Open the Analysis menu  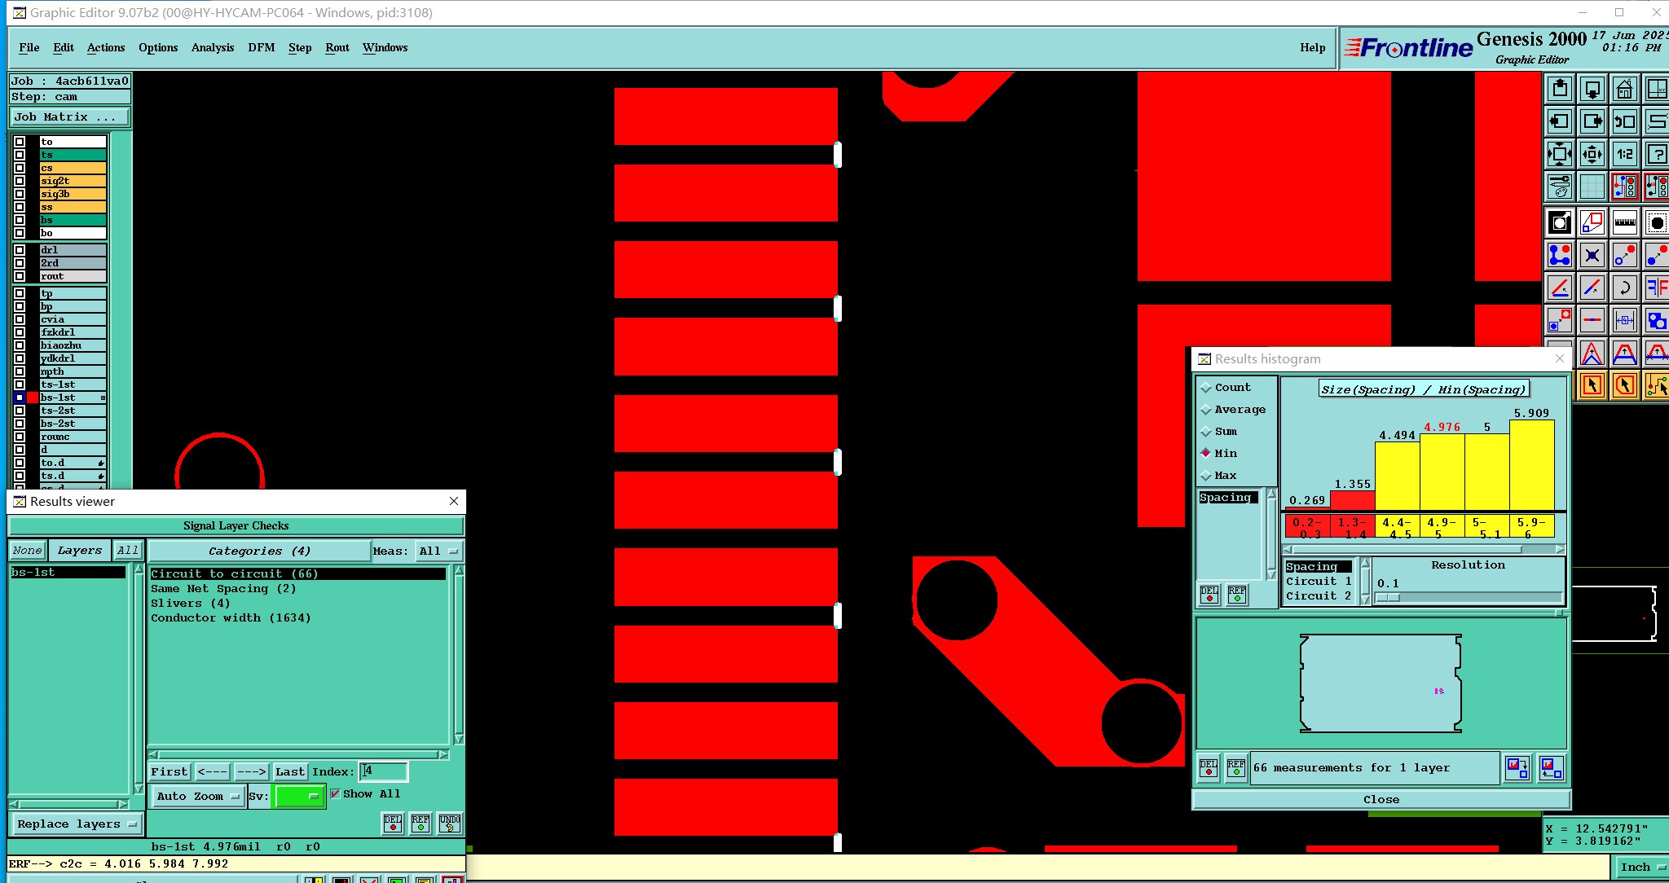[213, 47]
